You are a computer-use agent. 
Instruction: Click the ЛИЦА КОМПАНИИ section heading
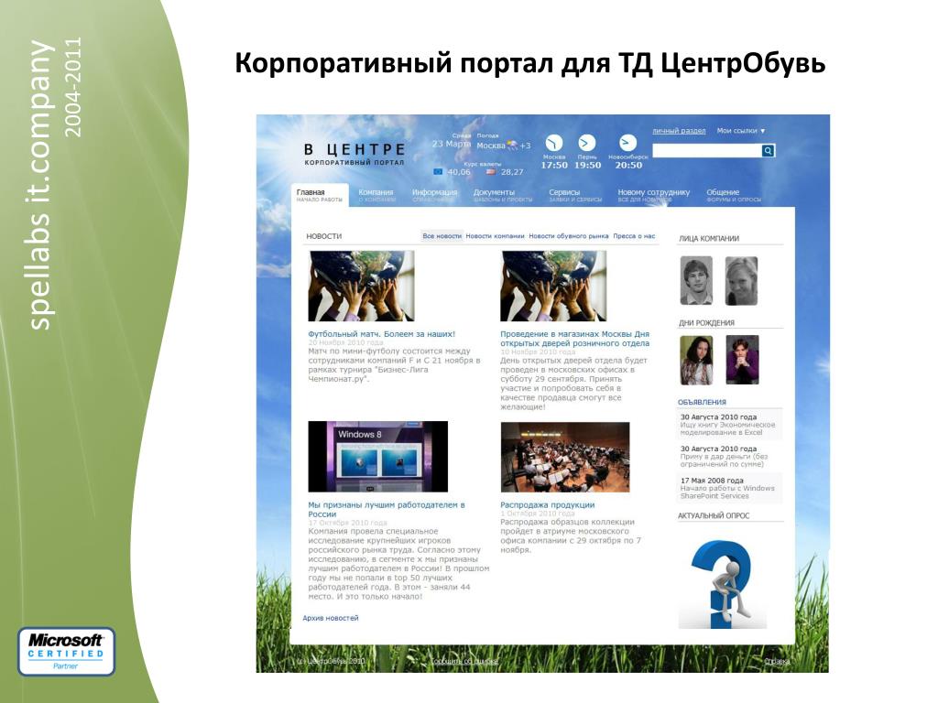click(x=709, y=239)
